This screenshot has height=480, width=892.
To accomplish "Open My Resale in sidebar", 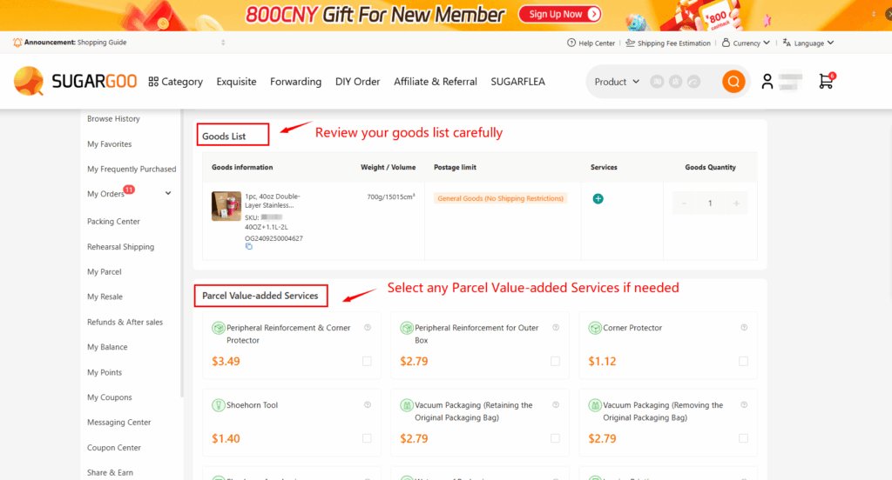I will [x=105, y=297].
